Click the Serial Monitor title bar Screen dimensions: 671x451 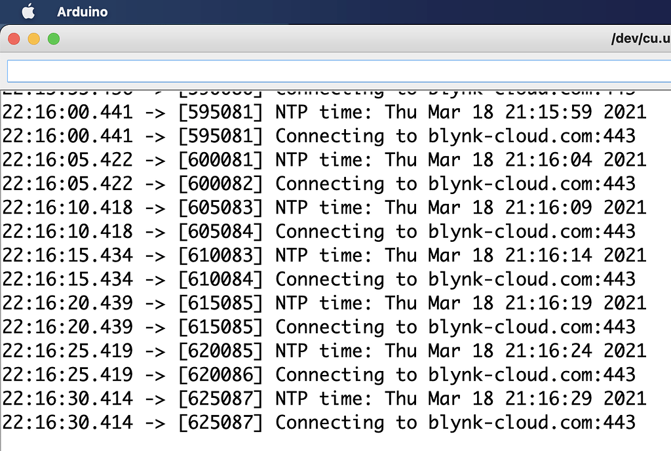(x=328, y=39)
